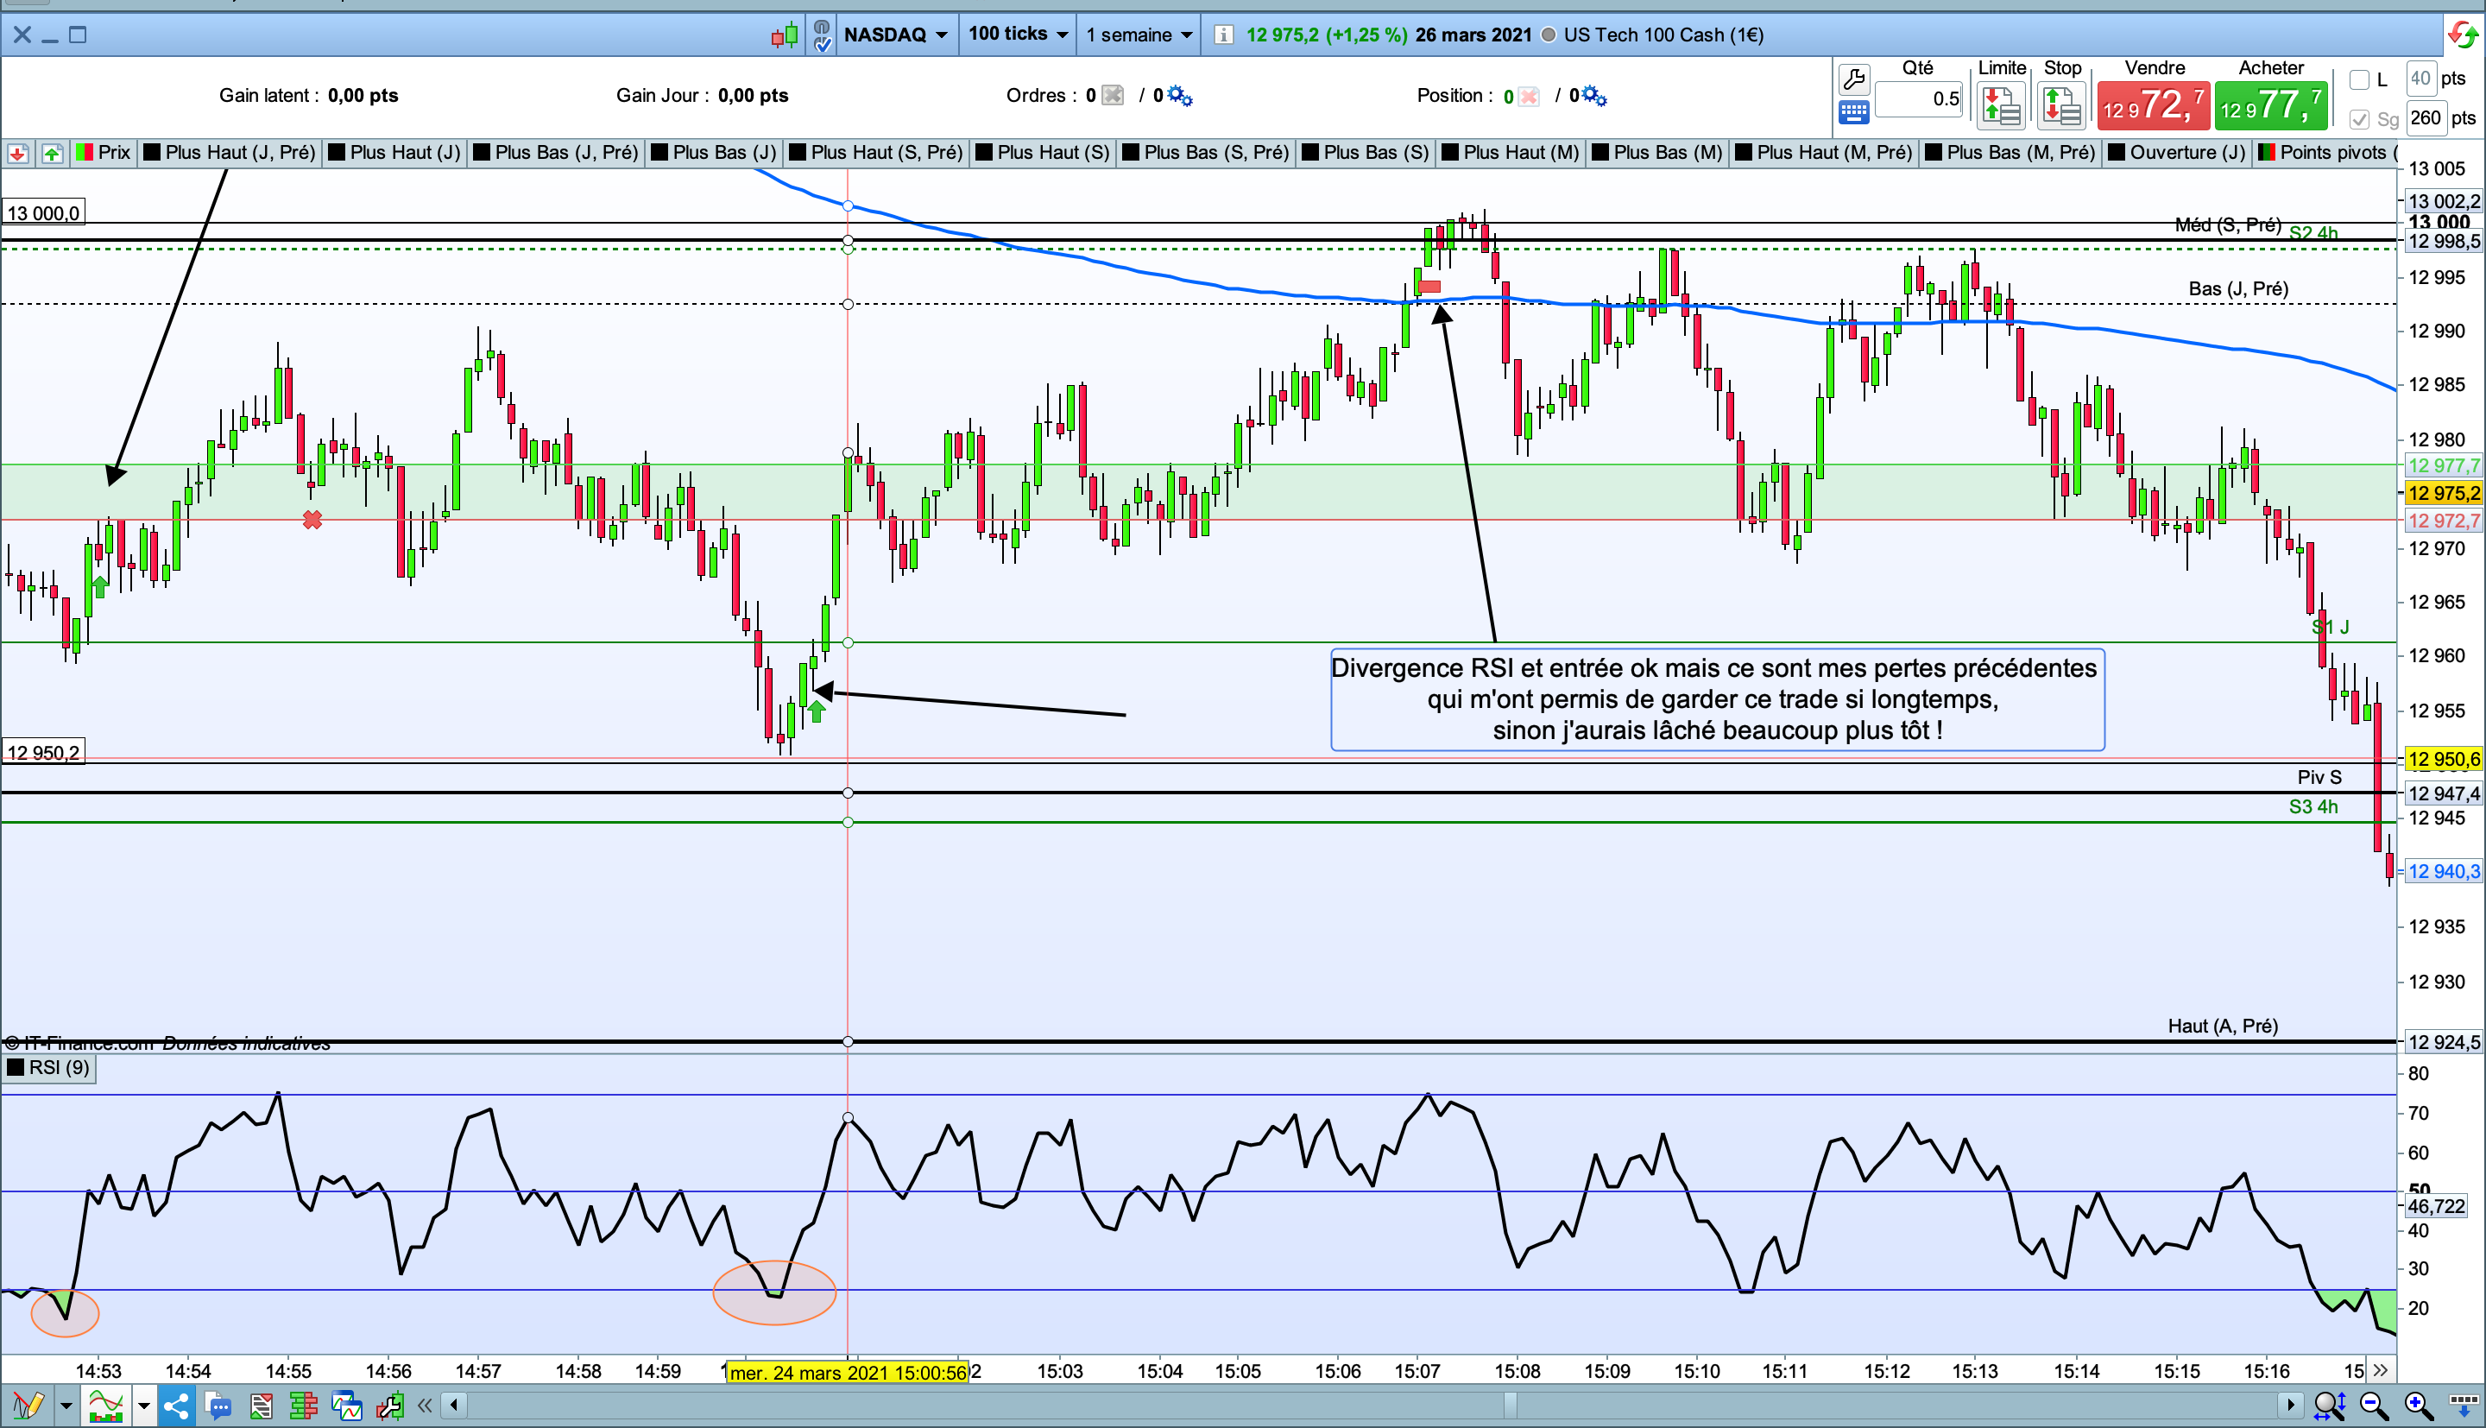Click the wrench trading settings icon
2486x1428 pixels.
click(1854, 79)
